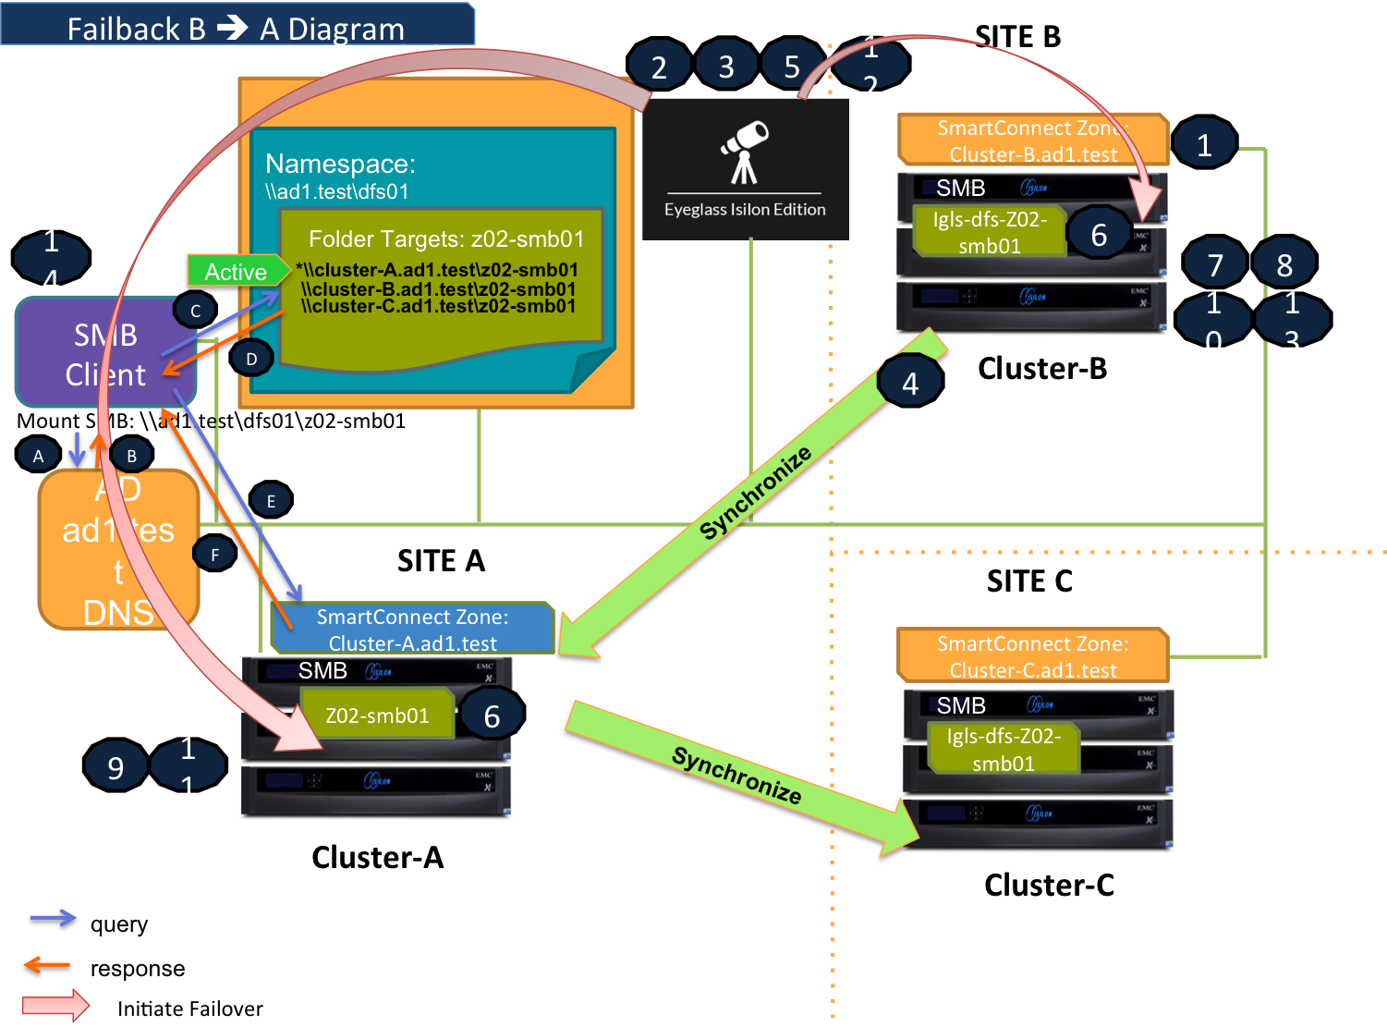Select the SMB Client box

pyautogui.click(x=106, y=351)
